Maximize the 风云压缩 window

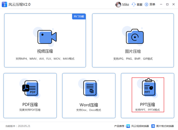[x=167, y=4]
